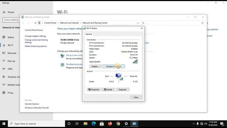This screenshot has height=128, width=227.
Task: Click the taskbar clock
Action: tap(213, 124)
